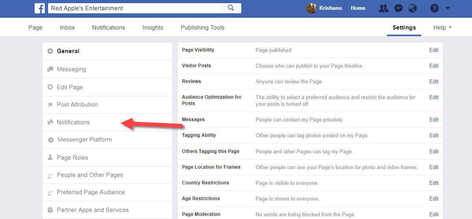This screenshot has width=472, height=219.
Task: Click the 'Page published' status text
Action: 273,50
